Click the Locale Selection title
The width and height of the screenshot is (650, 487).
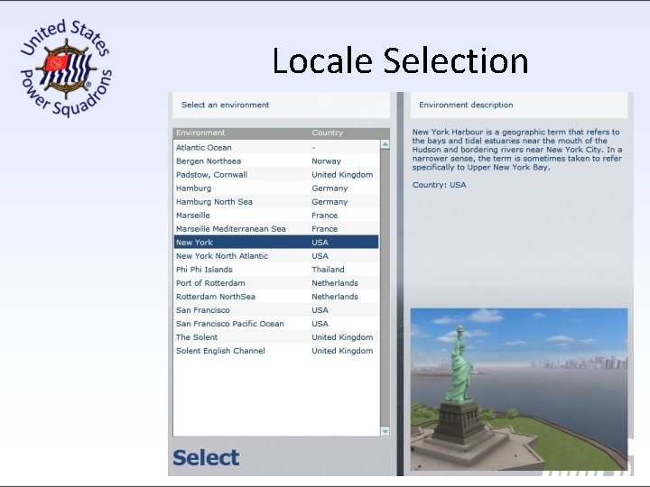400,61
